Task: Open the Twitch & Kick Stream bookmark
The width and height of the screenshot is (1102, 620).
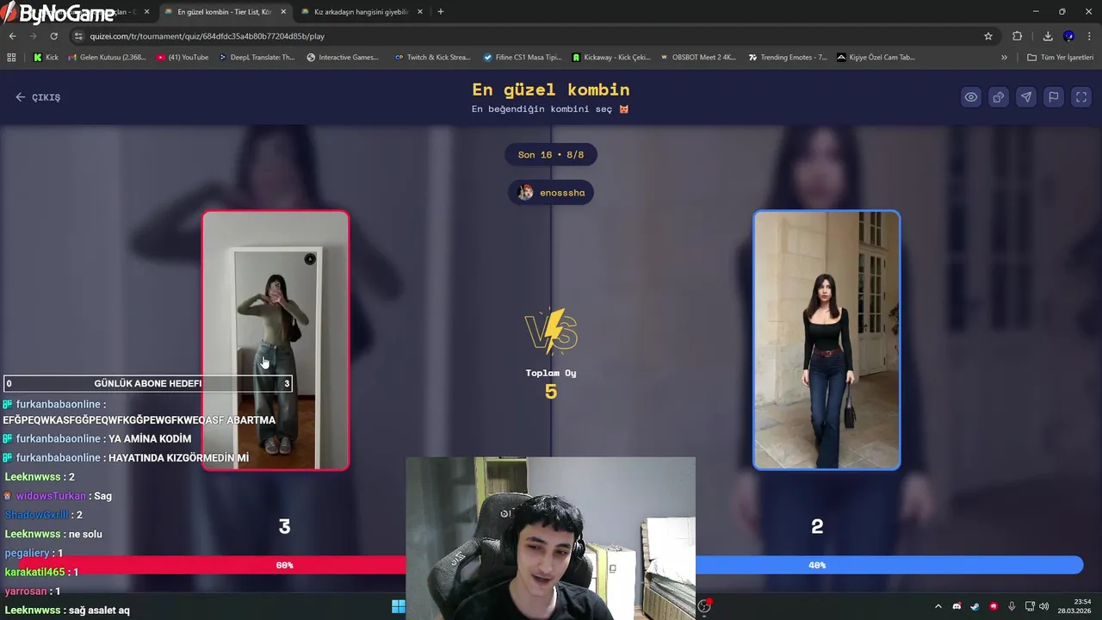Action: (x=432, y=58)
